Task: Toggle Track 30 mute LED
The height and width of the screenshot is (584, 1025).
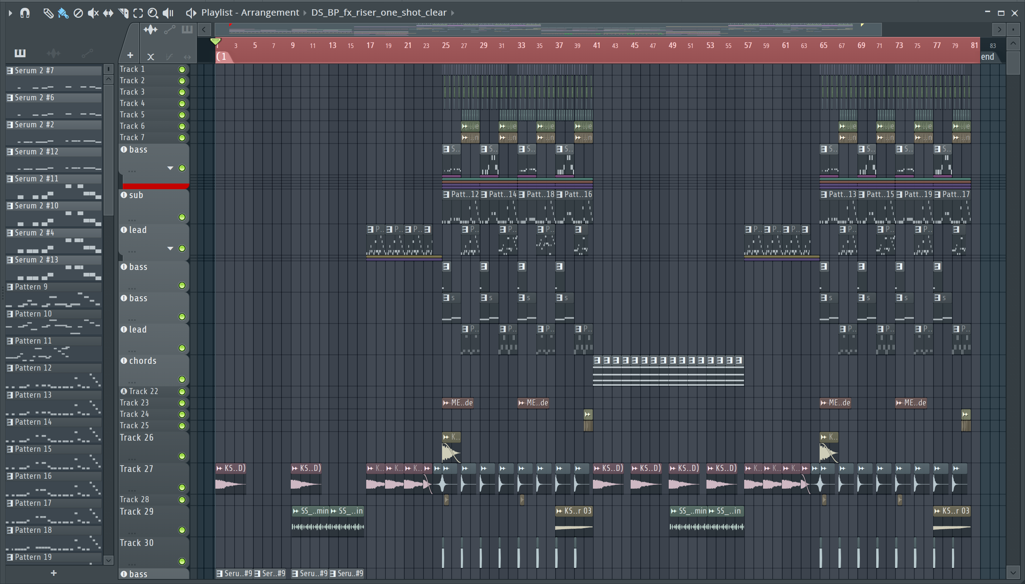Action: tap(182, 561)
